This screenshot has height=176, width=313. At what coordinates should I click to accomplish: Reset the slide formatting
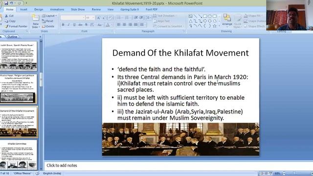point(48,21)
